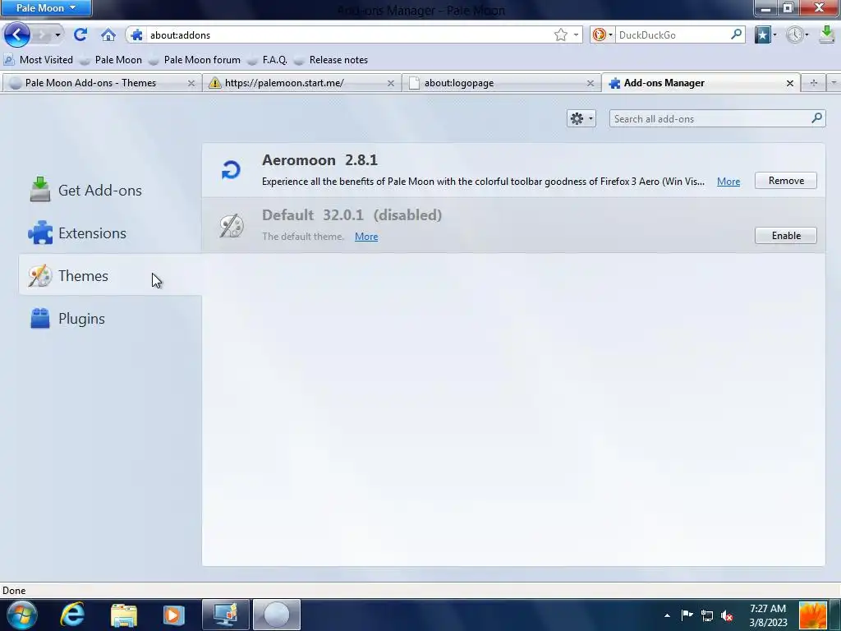Image resolution: width=841 pixels, height=631 pixels.
Task: Open Windows Explorer folder on taskbar
Action: click(x=124, y=615)
